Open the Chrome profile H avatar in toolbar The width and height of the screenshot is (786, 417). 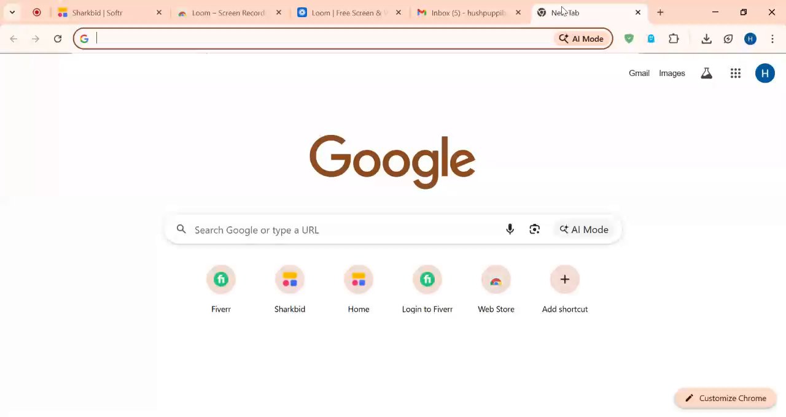point(750,39)
